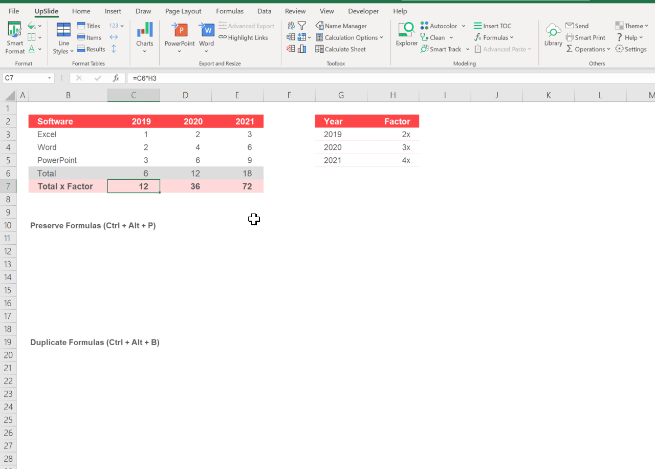Click the Select All corner button
655x469 pixels.
coord(8,95)
